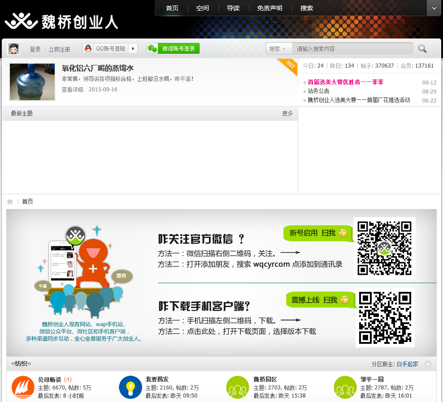Click the 新号启用 扫我 green bubble
The width and height of the screenshot is (443, 402).
[318, 233]
